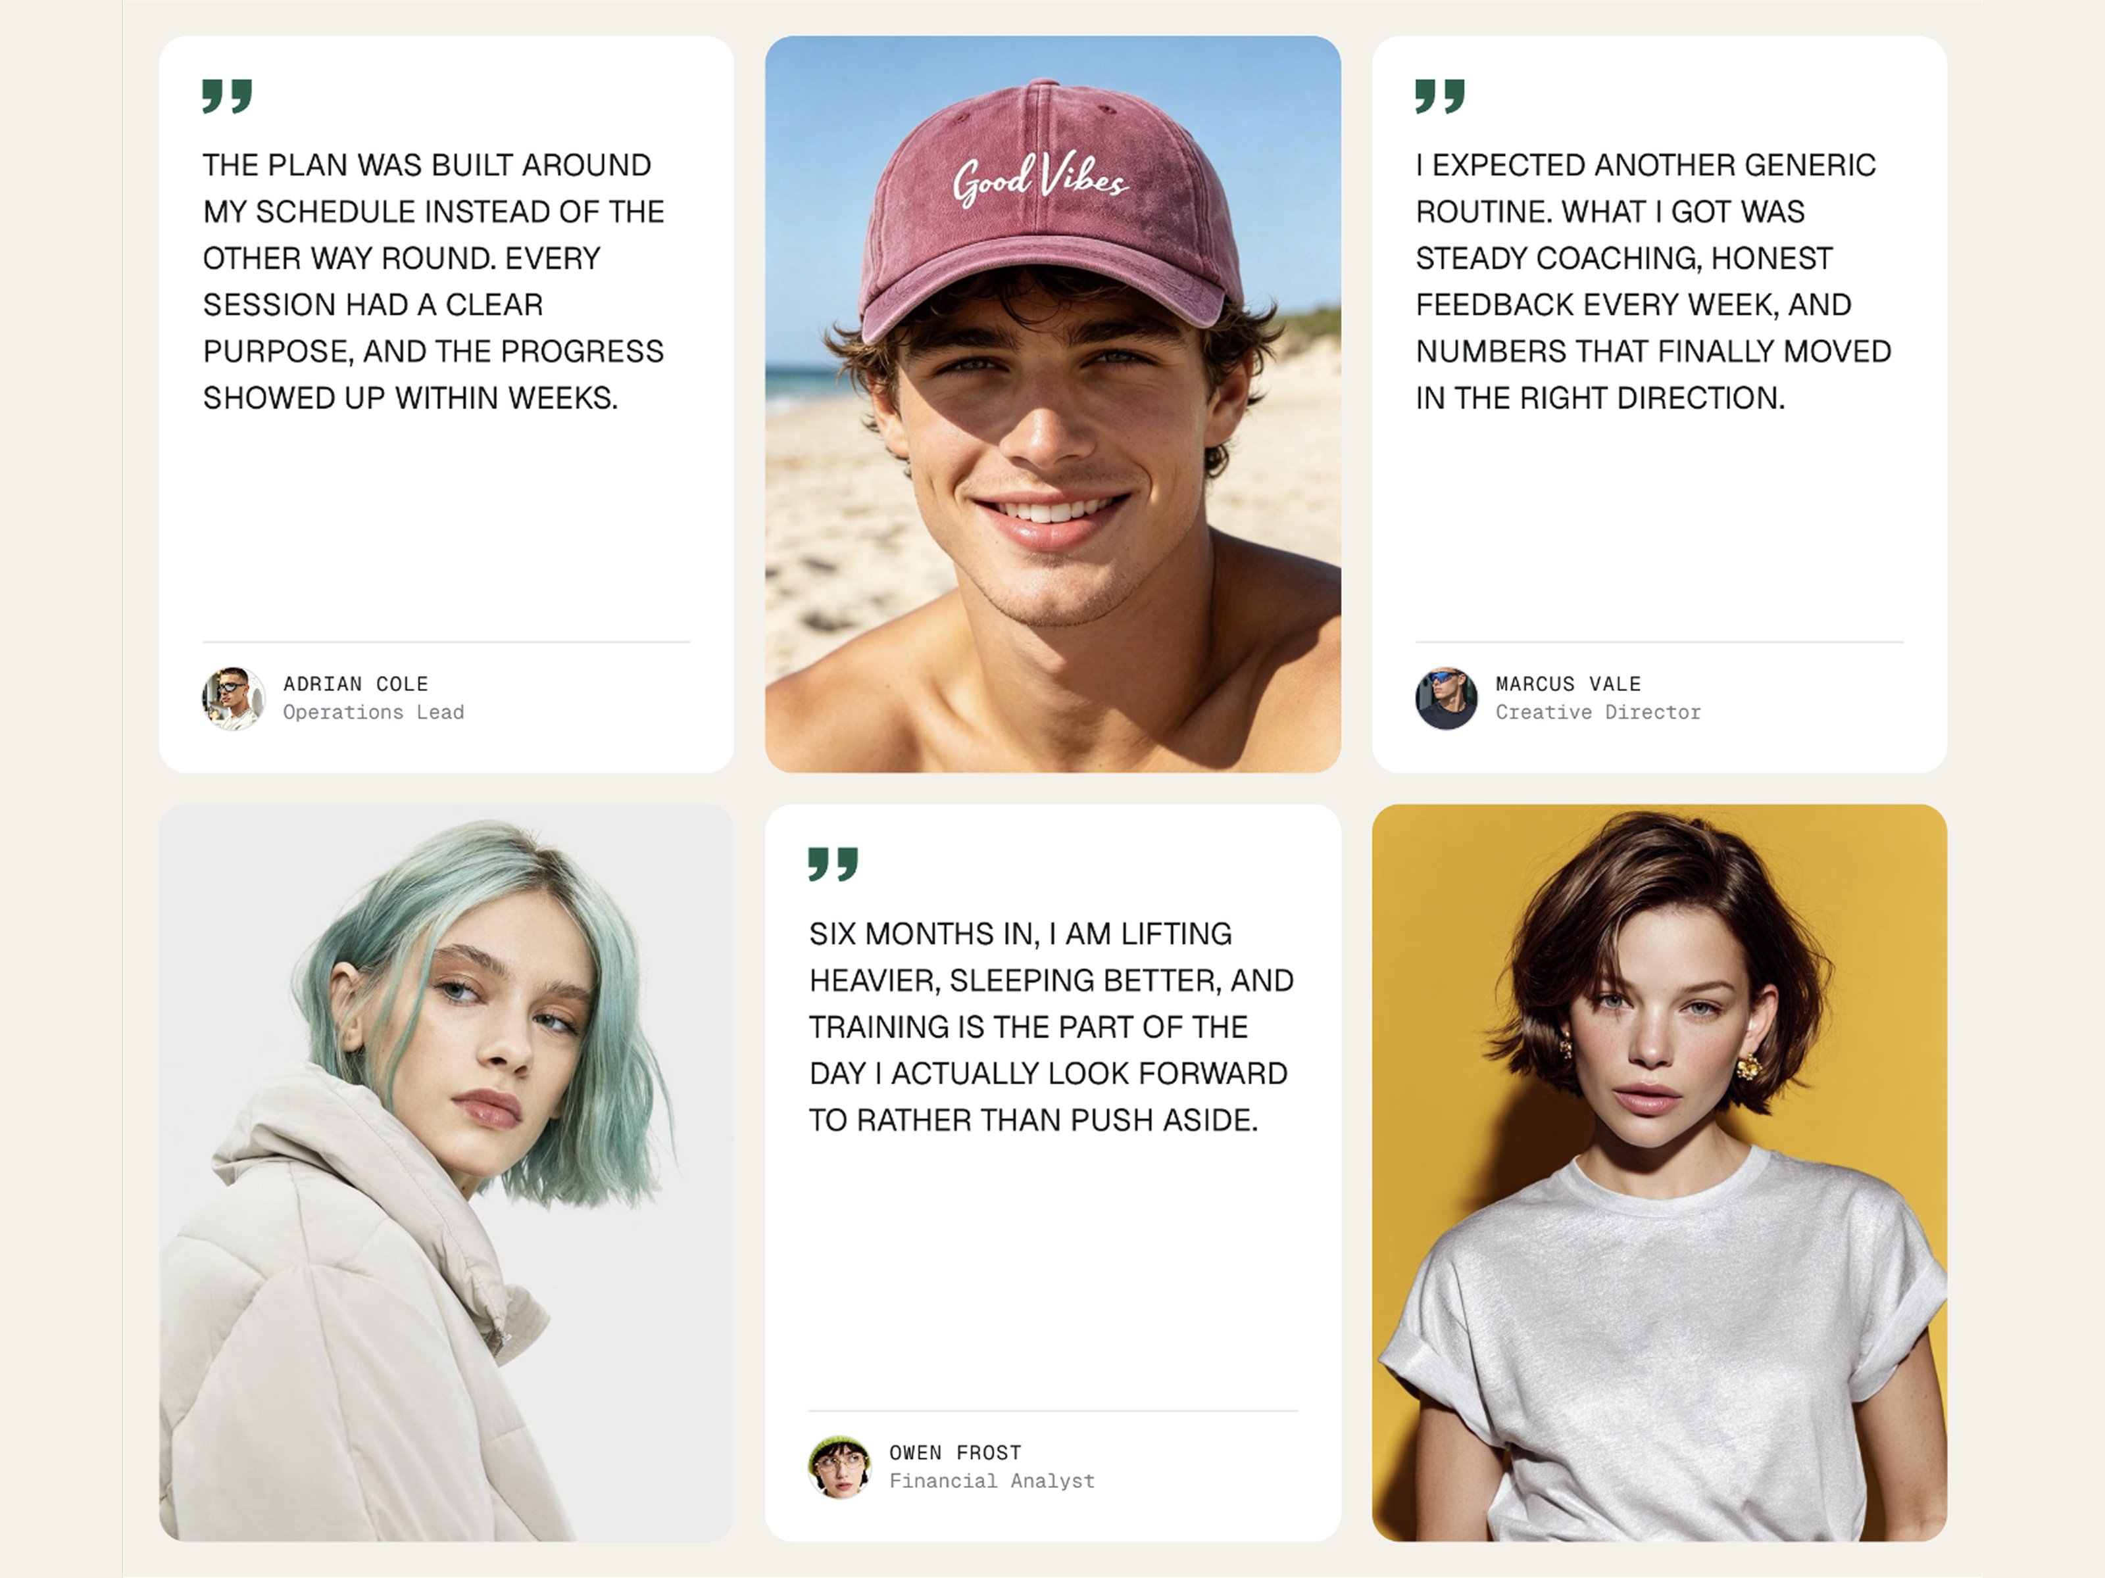Click the testimonial starting THE PLAN WAS BUILT
This screenshot has width=2105, height=1578.
(434, 281)
